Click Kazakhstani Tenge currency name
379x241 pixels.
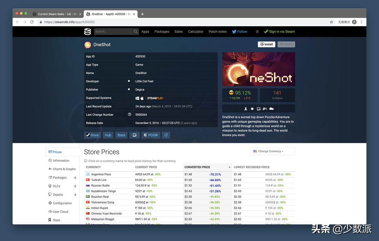pos(104,191)
